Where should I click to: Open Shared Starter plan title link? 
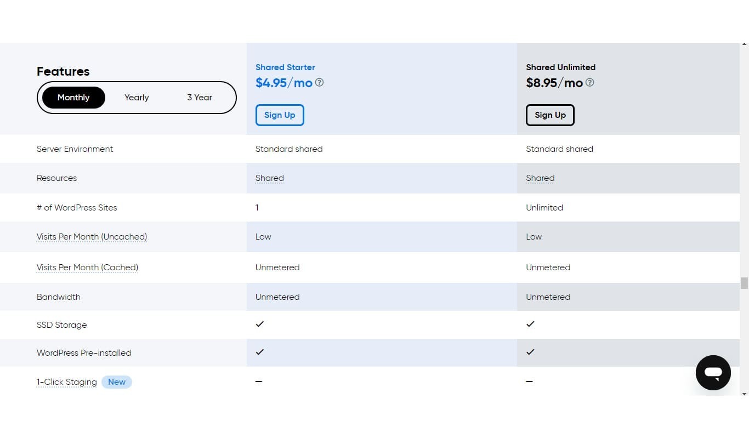point(285,67)
